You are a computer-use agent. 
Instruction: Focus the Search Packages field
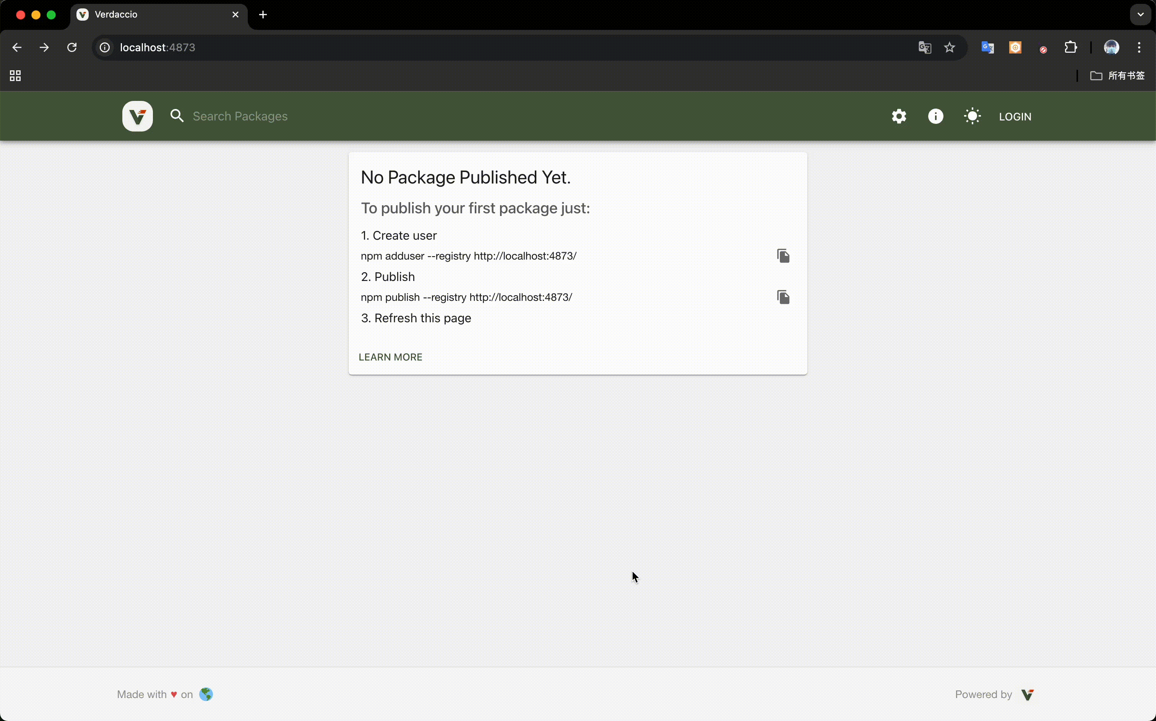pyautogui.click(x=286, y=116)
